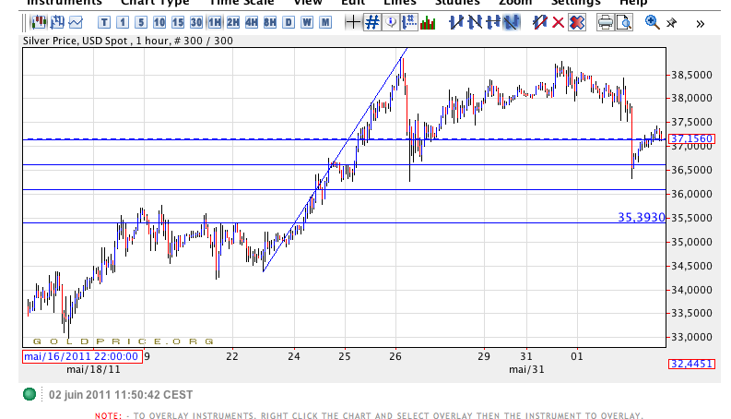Switch to 2H time scale
The height and width of the screenshot is (419, 731).
(233, 22)
